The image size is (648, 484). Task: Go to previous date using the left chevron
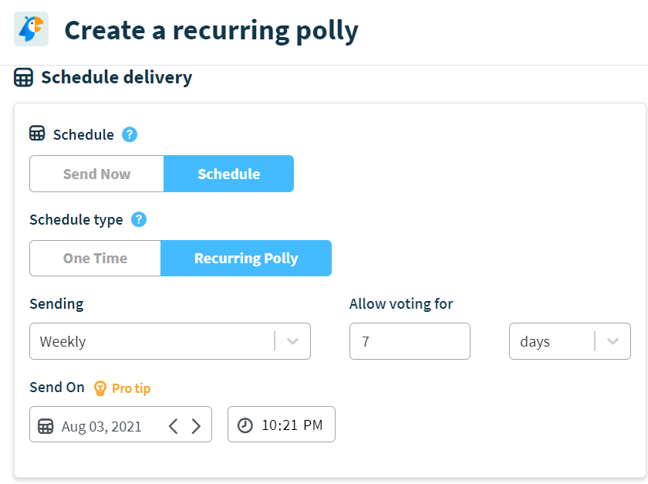(x=173, y=424)
